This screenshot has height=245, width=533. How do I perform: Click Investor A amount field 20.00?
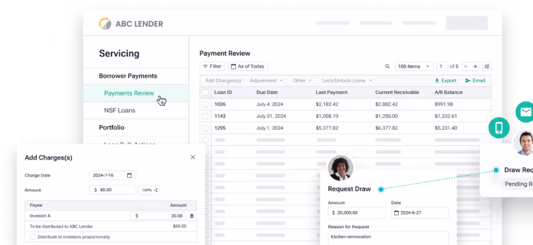point(158,216)
